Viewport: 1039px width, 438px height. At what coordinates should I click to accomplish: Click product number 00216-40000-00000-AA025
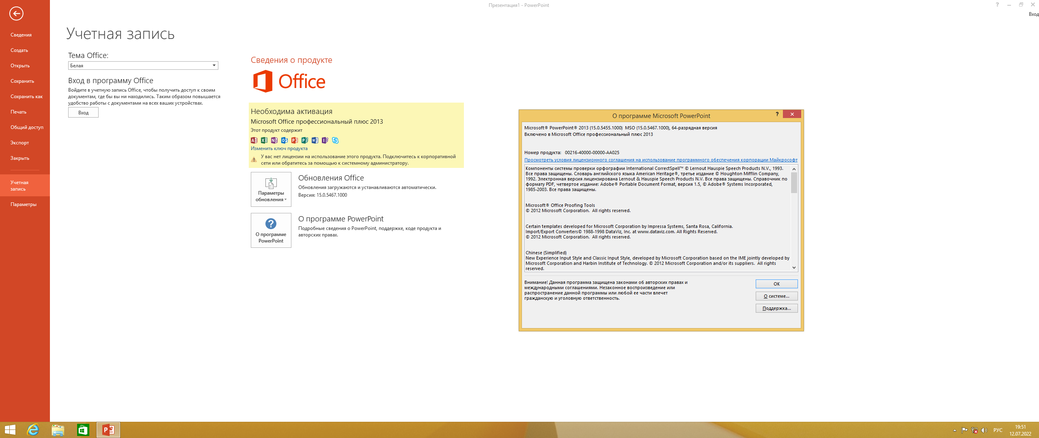[x=592, y=152]
